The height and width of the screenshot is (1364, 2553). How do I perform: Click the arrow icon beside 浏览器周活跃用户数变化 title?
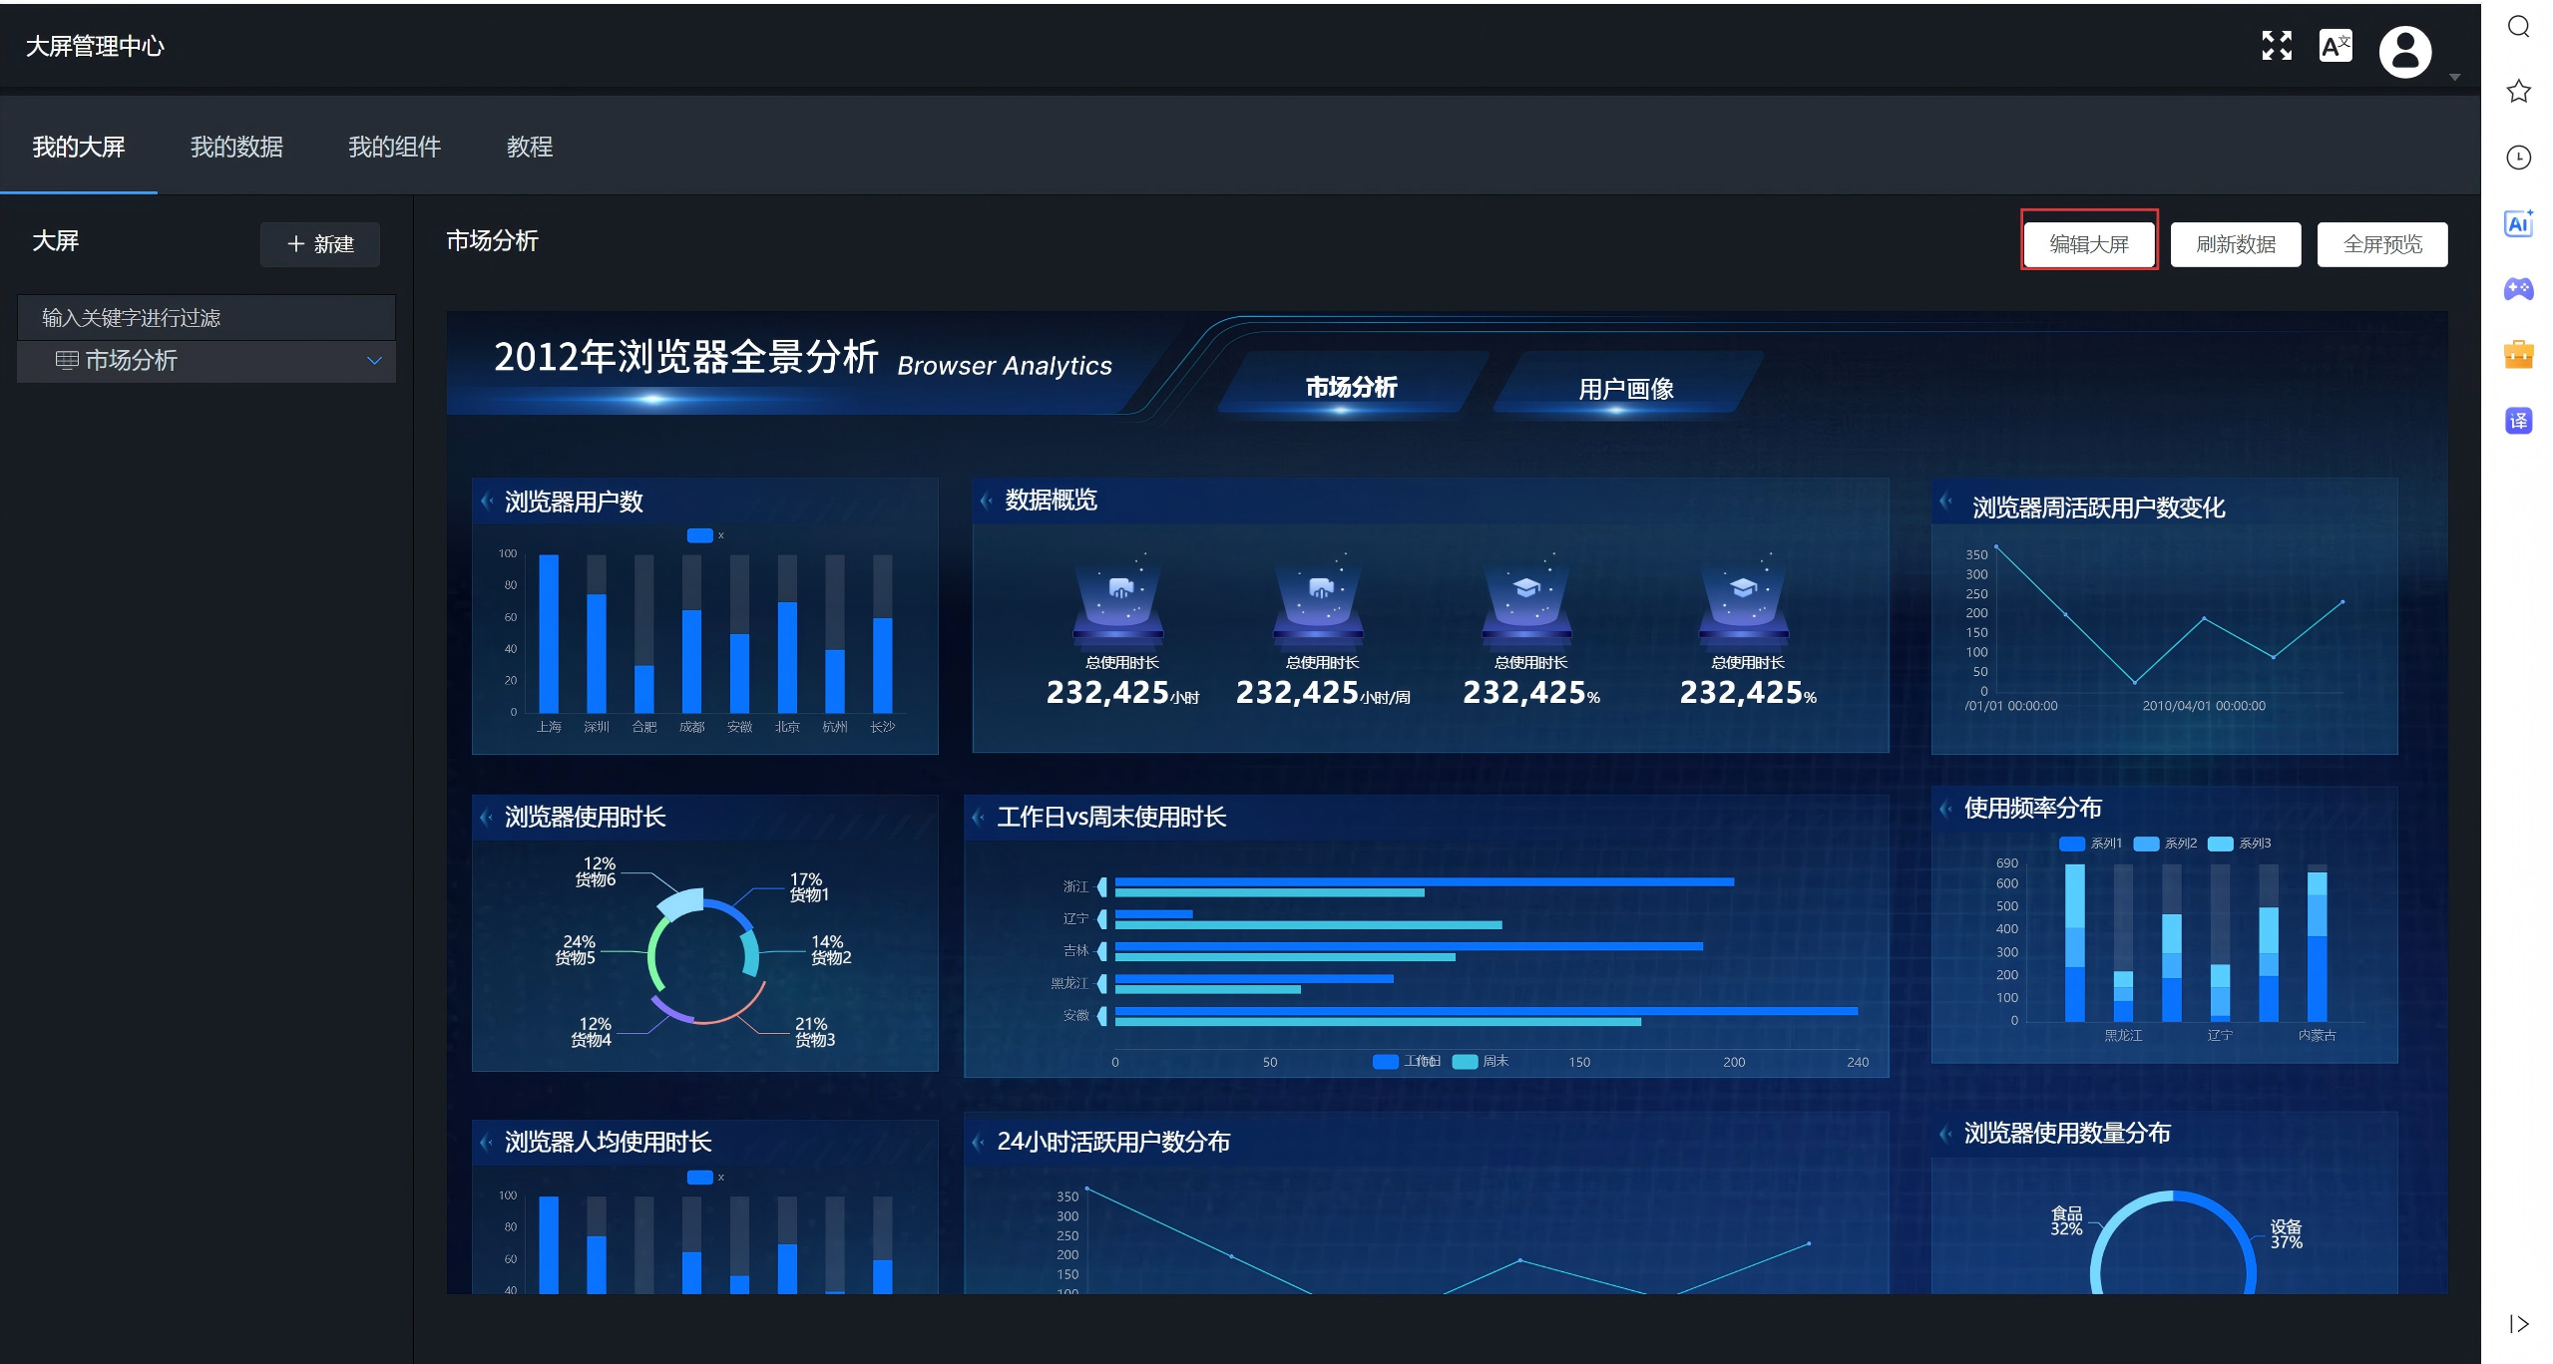click(1945, 501)
